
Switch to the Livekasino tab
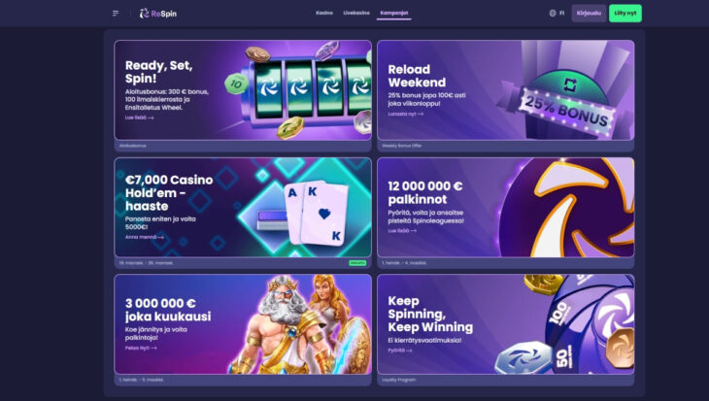pos(356,14)
